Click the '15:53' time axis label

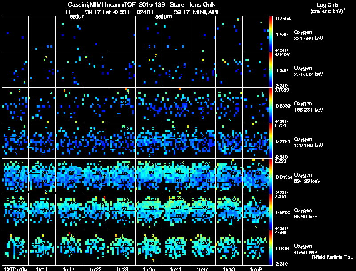[229, 269]
